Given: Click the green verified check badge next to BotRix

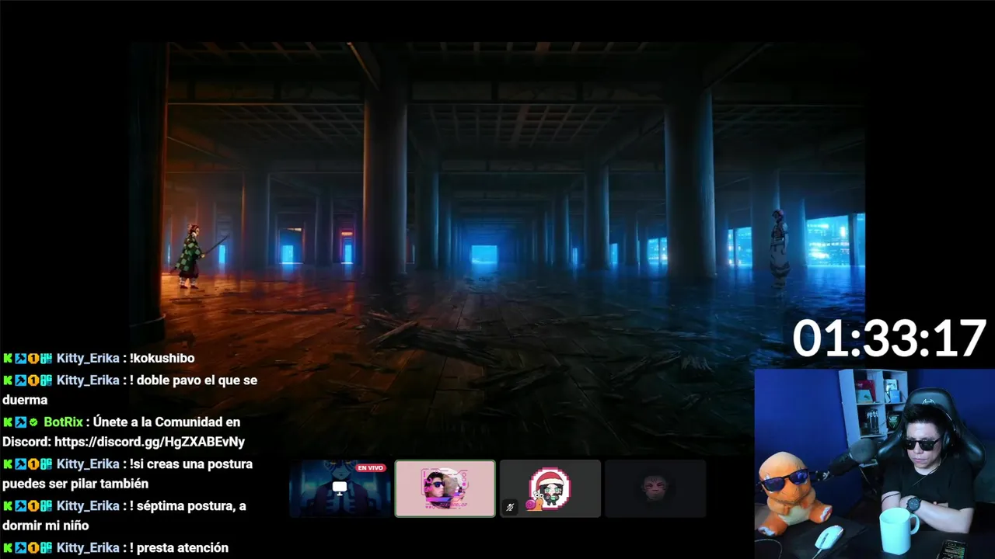Looking at the screenshot, I should (x=33, y=422).
